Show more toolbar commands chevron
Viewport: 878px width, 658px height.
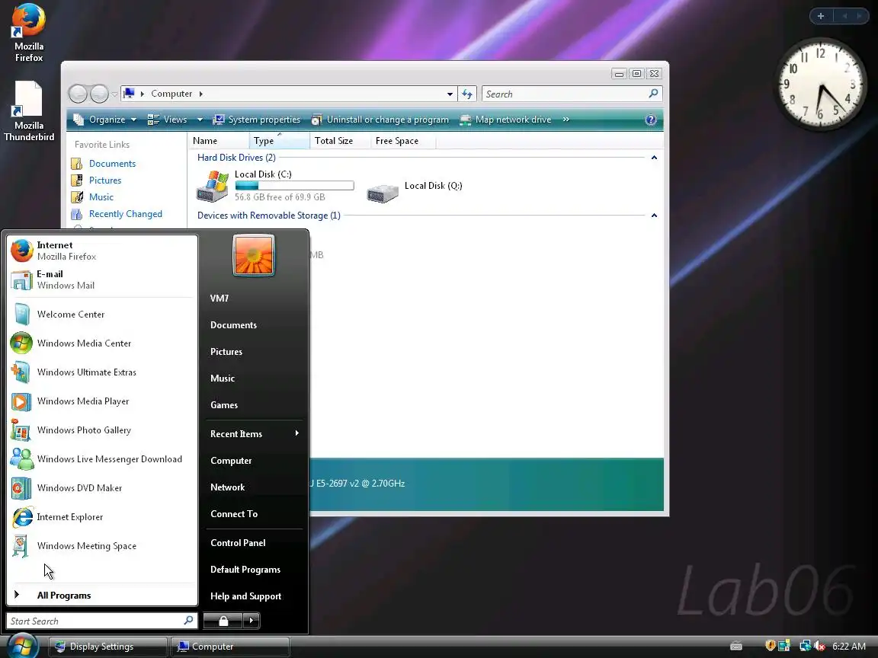(x=566, y=119)
